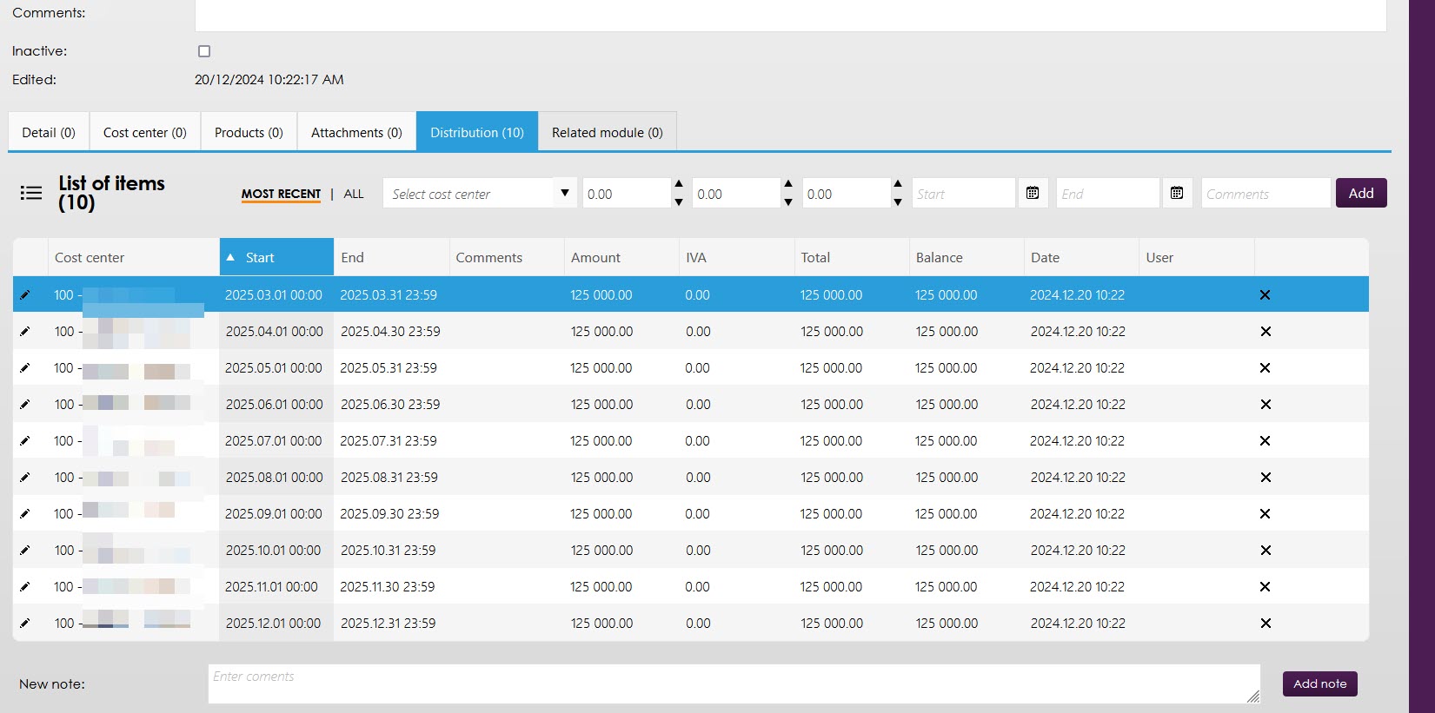Screen dimensions: 1435x713
Task: Decrease the second 0.00 amount spinner
Action: pyautogui.click(x=788, y=201)
